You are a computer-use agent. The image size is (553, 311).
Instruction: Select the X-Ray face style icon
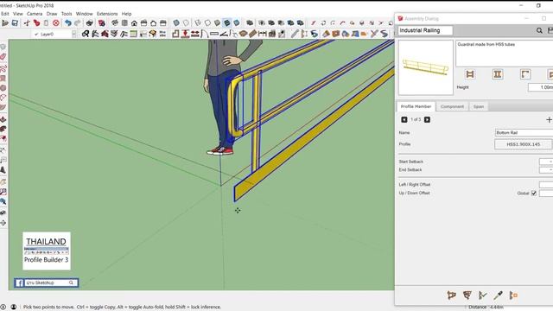click(x=176, y=23)
